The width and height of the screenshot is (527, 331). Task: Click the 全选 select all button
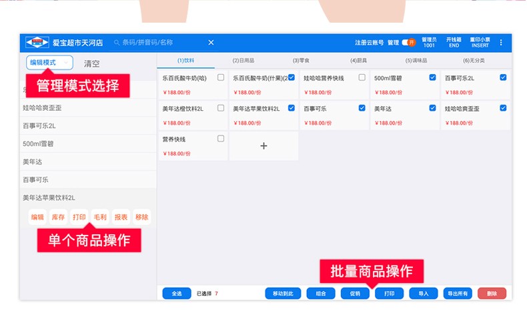point(177,293)
